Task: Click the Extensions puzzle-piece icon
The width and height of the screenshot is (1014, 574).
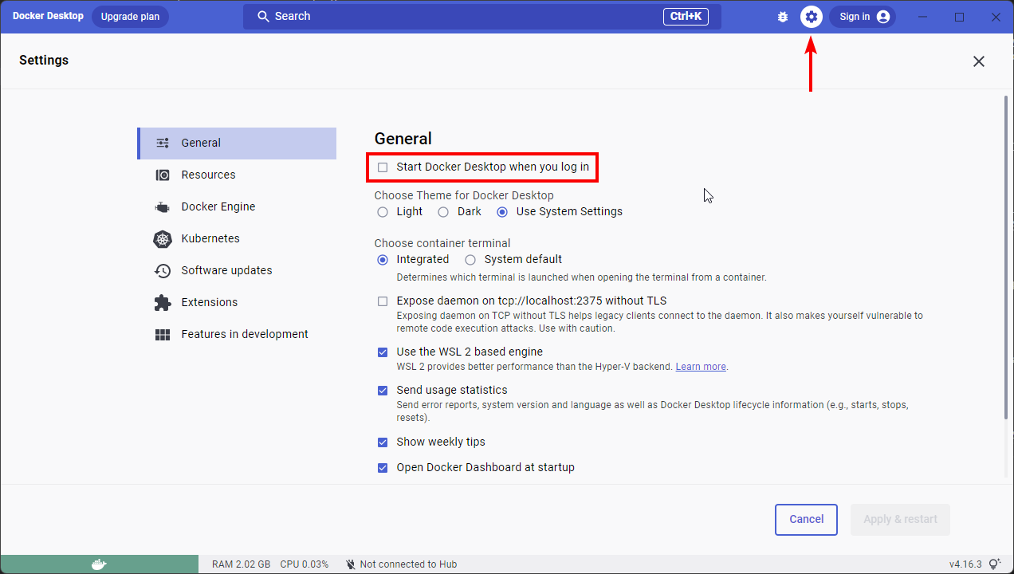Action: click(x=162, y=302)
